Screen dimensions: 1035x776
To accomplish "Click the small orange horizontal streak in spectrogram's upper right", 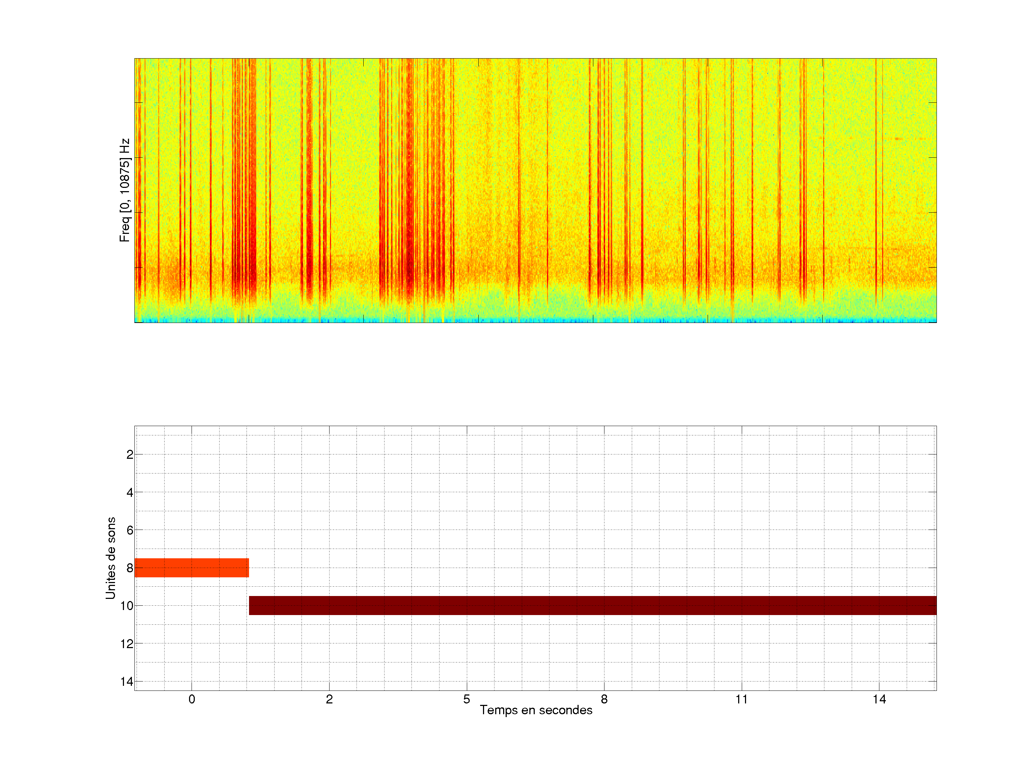I will pyautogui.click(x=898, y=139).
